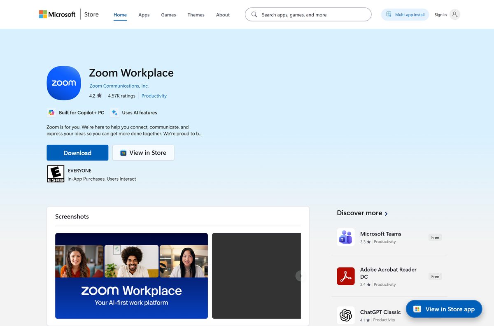Click Free badge for Microsoft Teams

coord(435,238)
